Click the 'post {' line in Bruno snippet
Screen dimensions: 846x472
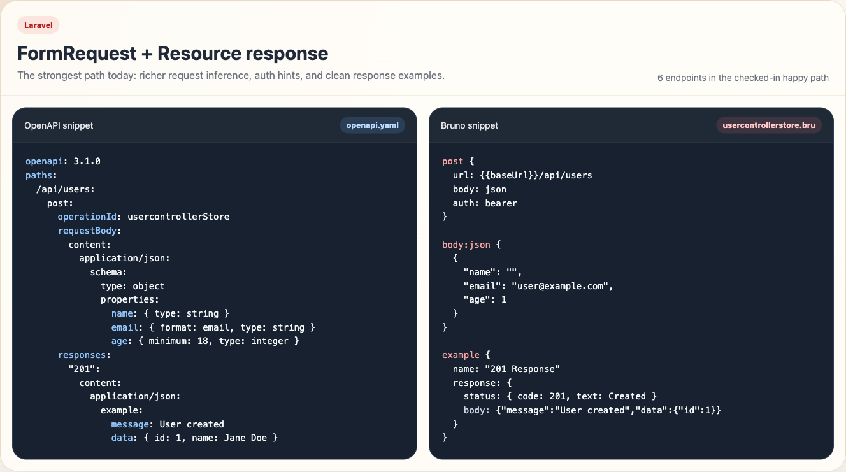pyautogui.click(x=458, y=161)
